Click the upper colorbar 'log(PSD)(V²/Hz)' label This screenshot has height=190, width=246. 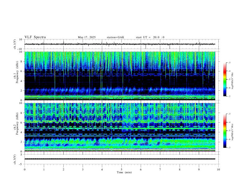(x=232, y=81)
